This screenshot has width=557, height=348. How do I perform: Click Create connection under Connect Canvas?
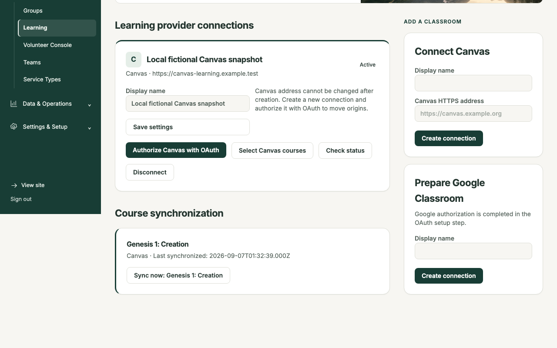click(x=449, y=138)
